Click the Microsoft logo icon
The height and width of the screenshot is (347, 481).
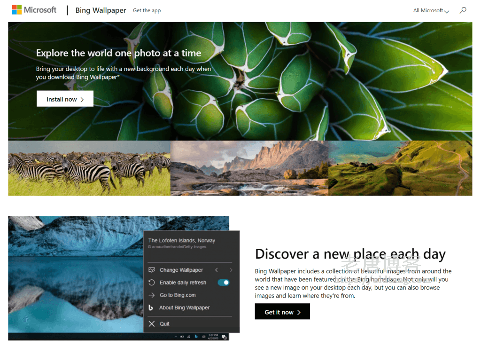point(17,10)
